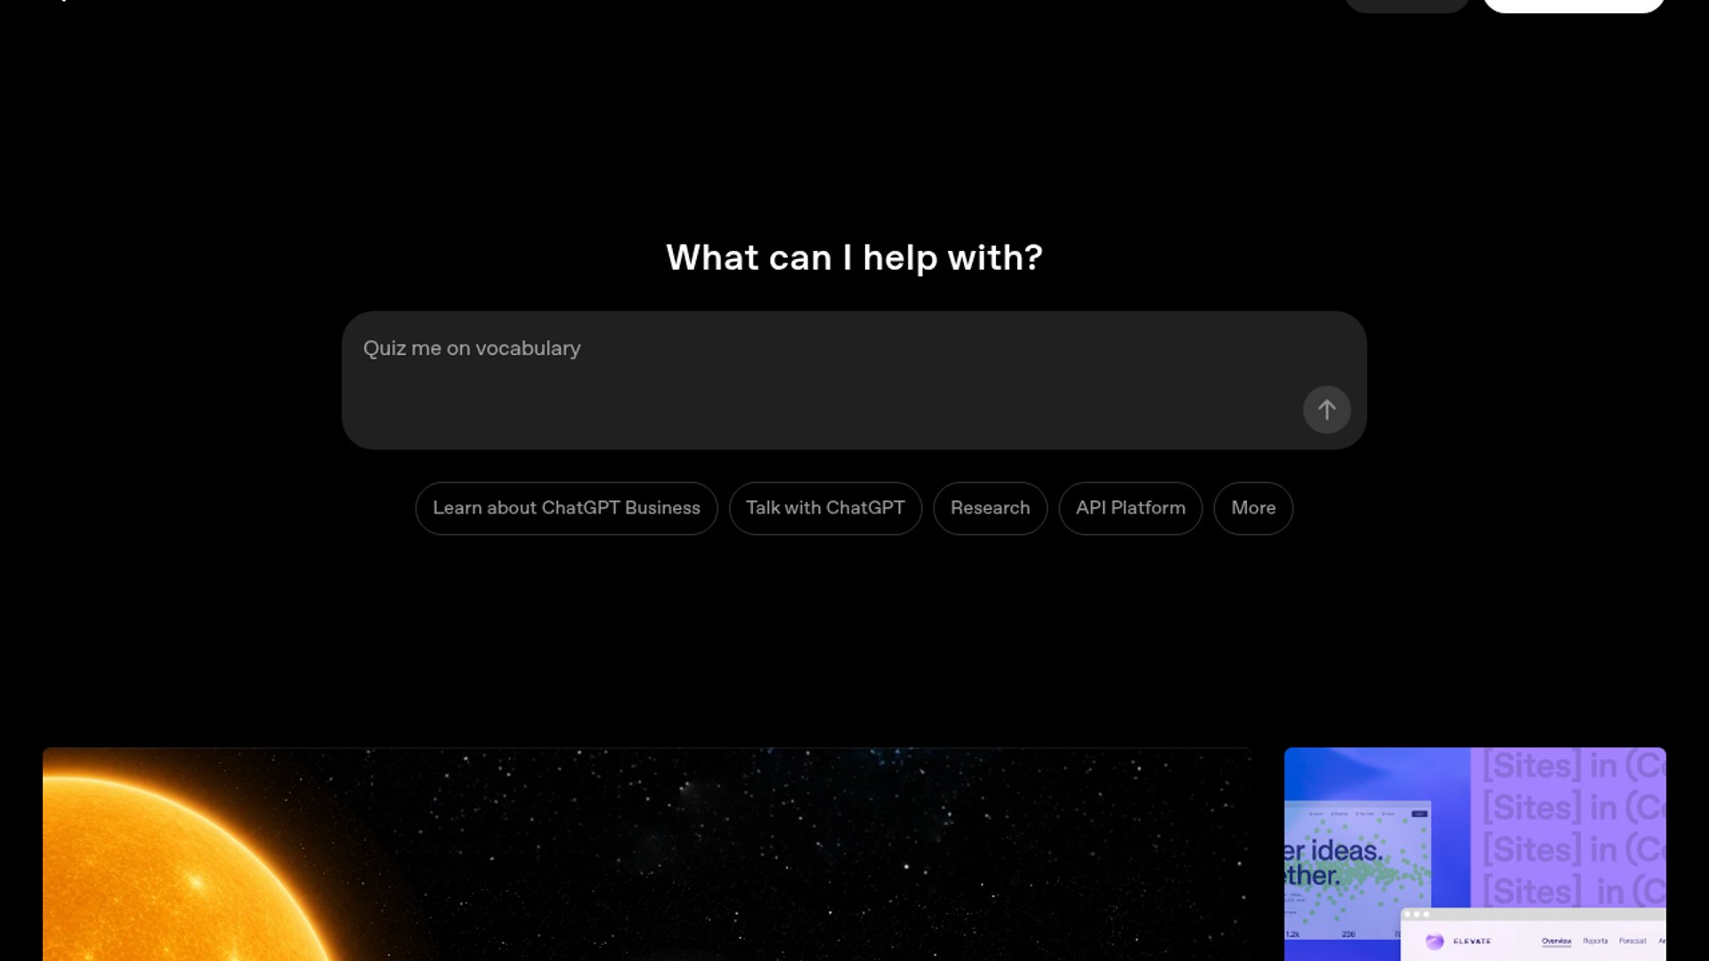Click the send arrow button in the prompt box
This screenshot has height=961, width=1709.
coord(1326,410)
